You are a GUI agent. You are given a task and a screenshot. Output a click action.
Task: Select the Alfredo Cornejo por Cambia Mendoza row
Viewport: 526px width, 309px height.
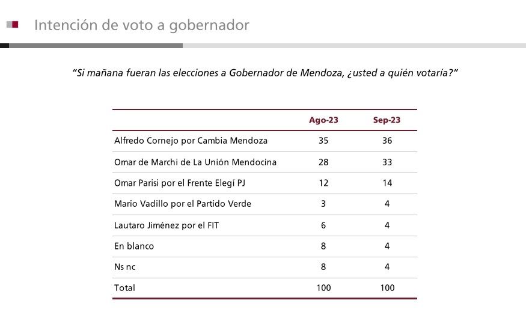pos(191,141)
